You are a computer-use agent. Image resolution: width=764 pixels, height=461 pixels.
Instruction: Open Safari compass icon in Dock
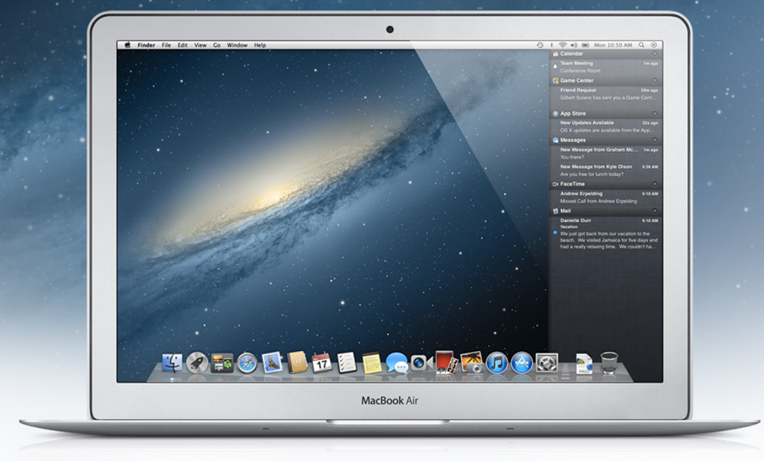pyautogui.click(x=247, y=363)
